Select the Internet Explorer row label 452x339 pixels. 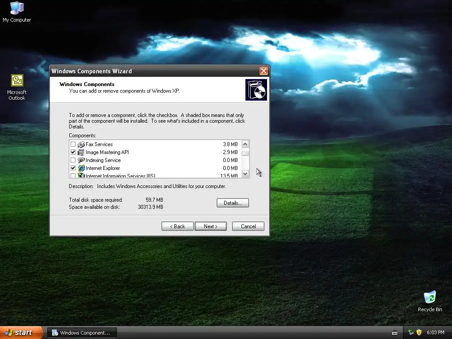point(102,168)
